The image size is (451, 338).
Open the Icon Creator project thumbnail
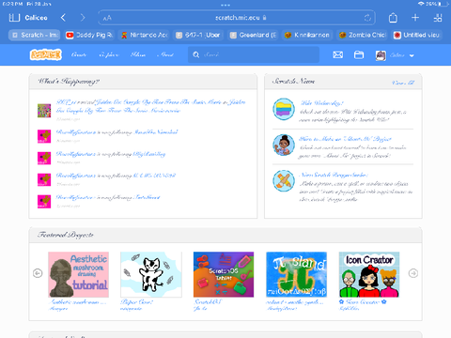click(x=369, y=274)
